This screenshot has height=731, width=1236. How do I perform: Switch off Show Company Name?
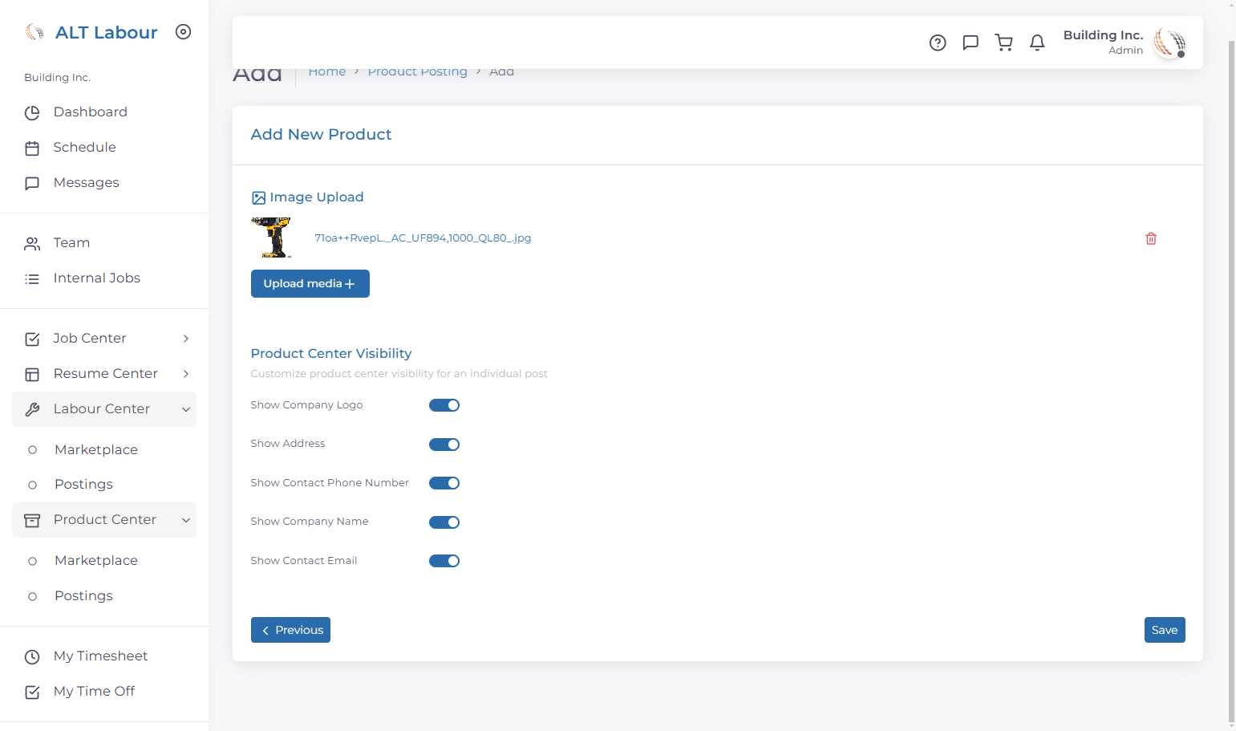444,522
